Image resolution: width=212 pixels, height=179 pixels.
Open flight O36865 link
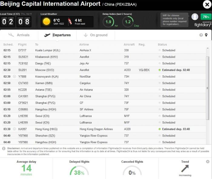pyautogui.click(x=23, y=110)
